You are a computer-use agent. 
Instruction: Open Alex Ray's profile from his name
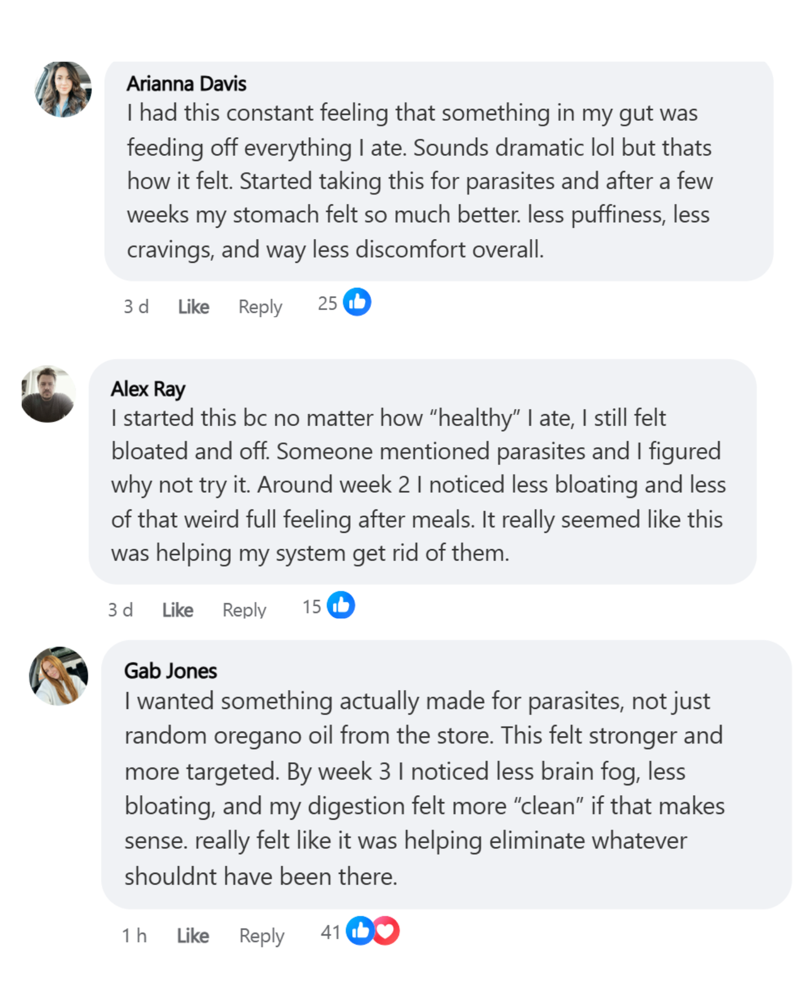pyautogui.click(x=148, y=389)
